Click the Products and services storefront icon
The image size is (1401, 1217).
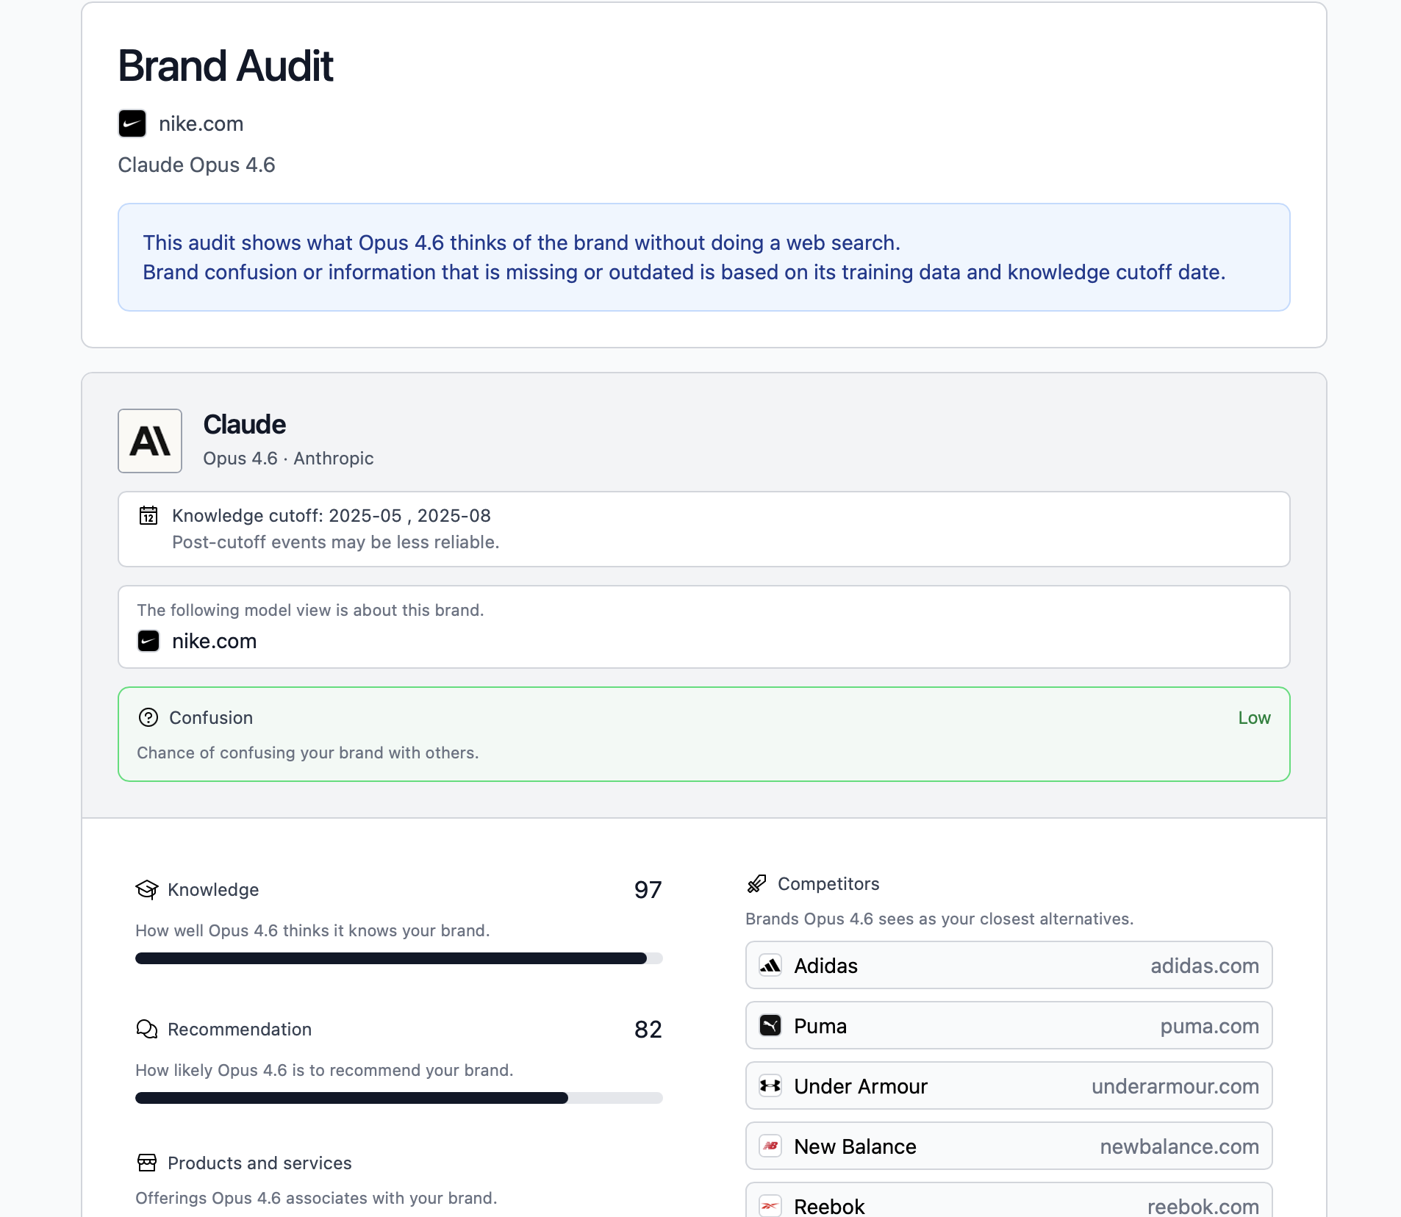coord(147,1163)
